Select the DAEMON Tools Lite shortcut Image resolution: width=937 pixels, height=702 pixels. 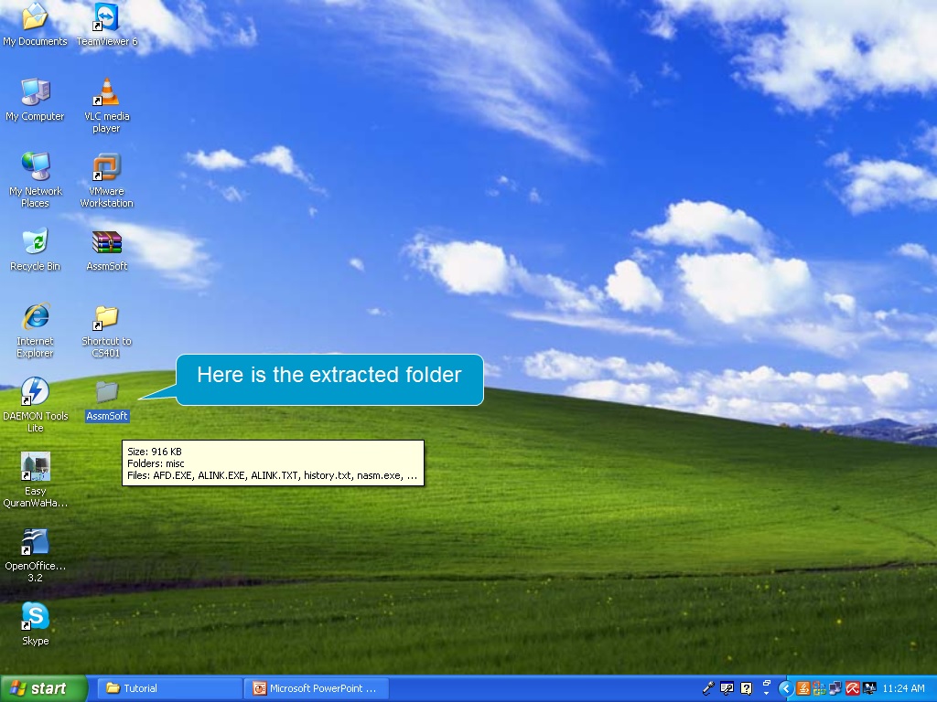click(35, 404)
